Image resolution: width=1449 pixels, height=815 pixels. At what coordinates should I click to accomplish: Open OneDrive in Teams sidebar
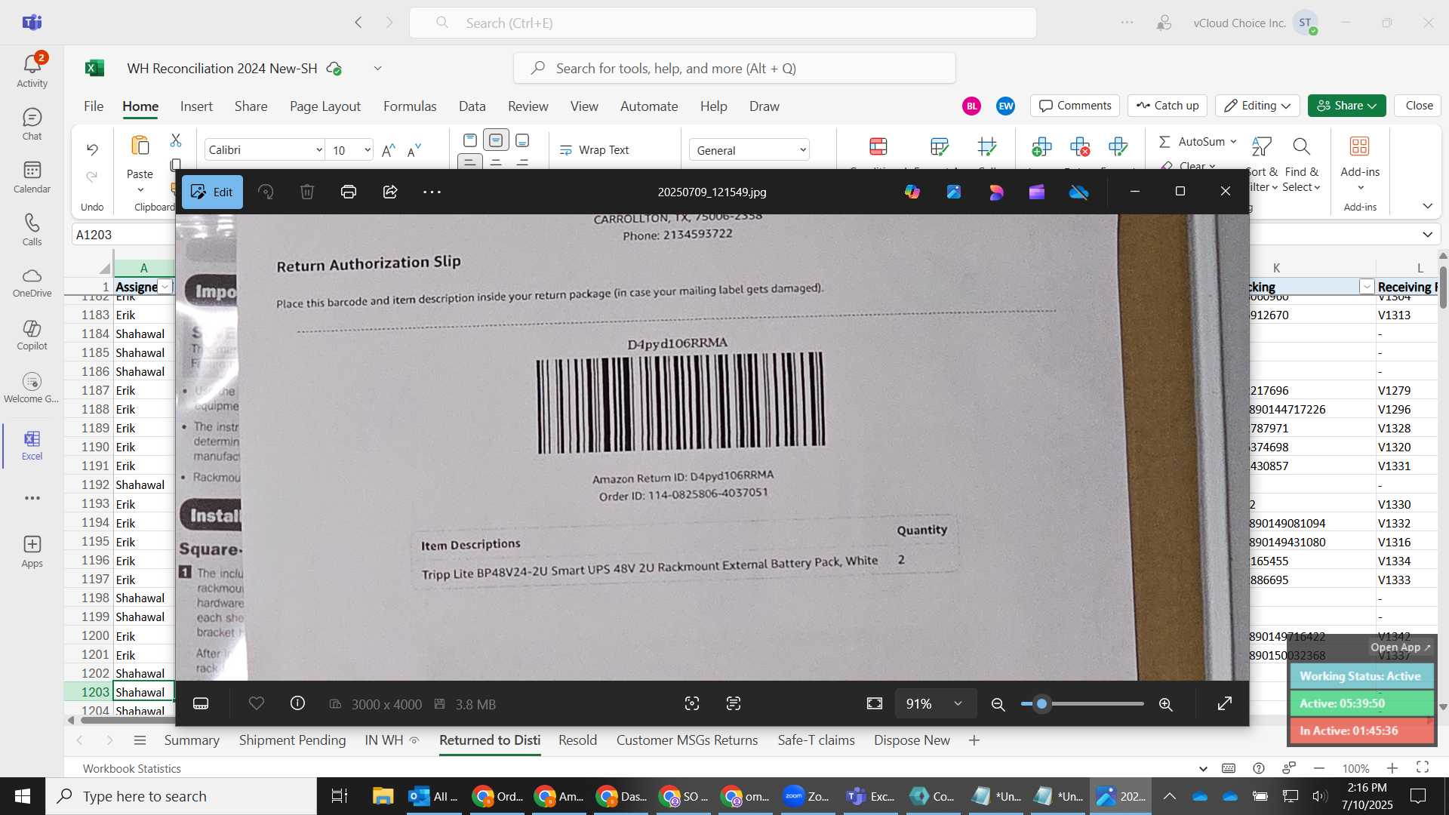point(32,282)
